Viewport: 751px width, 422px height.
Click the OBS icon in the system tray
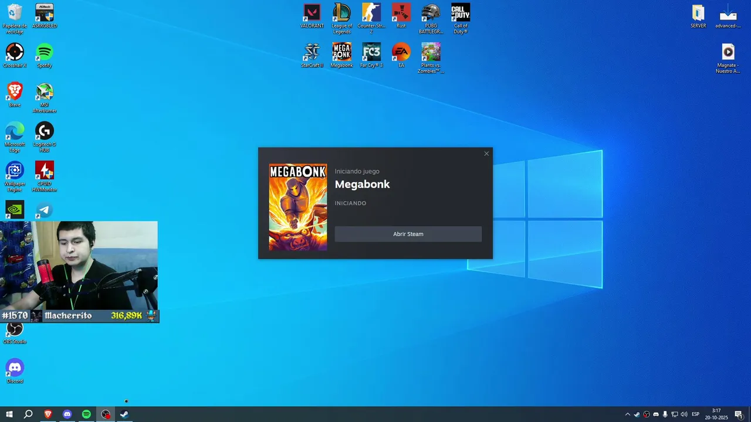coord(647,414)
